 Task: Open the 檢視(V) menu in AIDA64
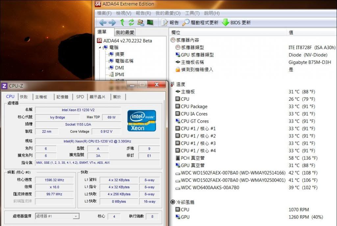tap(124, 13)
